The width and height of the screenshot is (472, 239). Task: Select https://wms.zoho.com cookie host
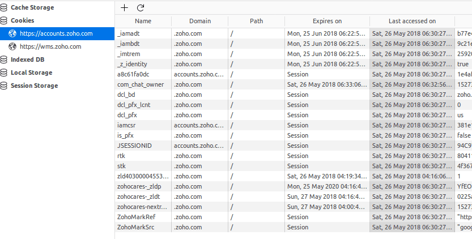tap(50, 47)
